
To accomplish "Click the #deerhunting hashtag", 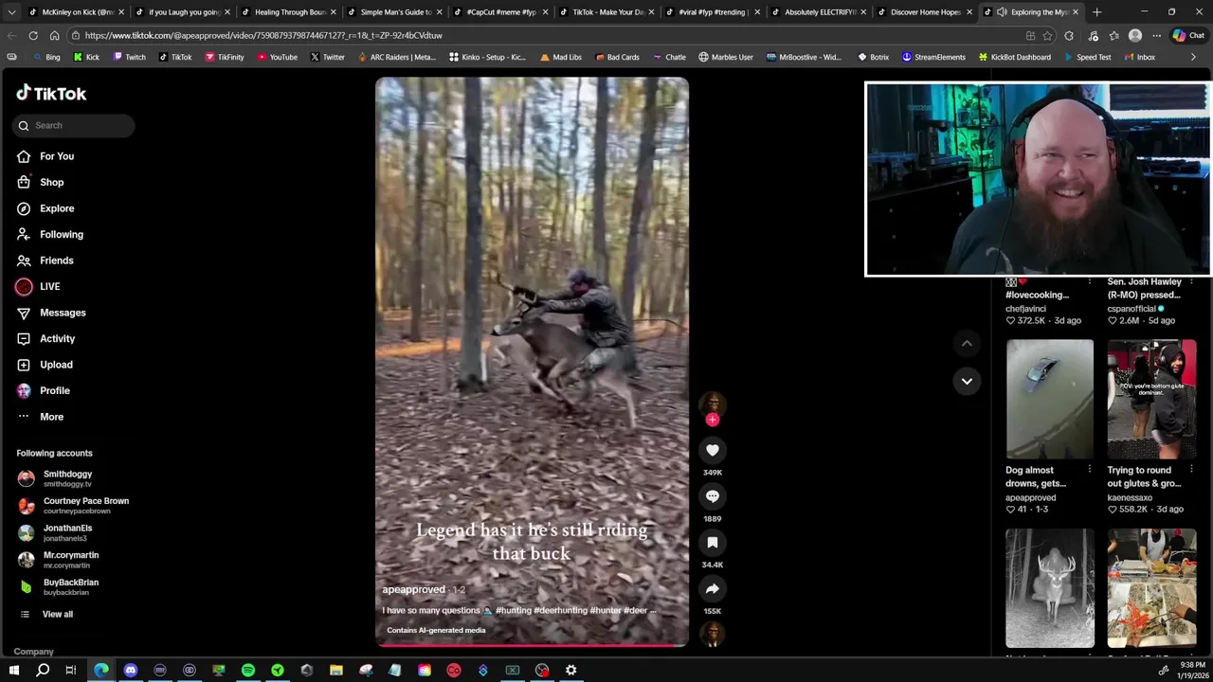I will pos(560,611).
